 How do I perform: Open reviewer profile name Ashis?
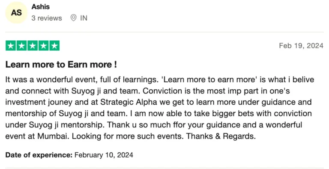point(41,7)
